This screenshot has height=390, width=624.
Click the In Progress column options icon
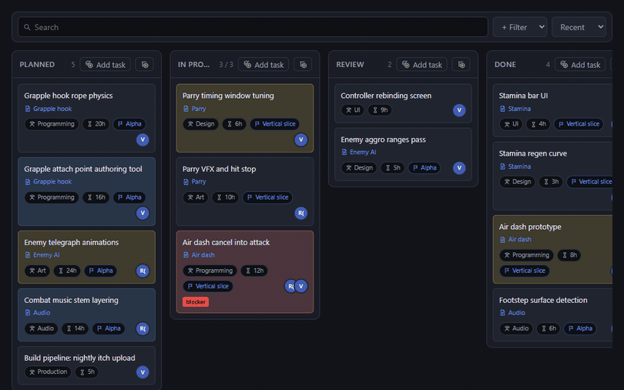304,65
